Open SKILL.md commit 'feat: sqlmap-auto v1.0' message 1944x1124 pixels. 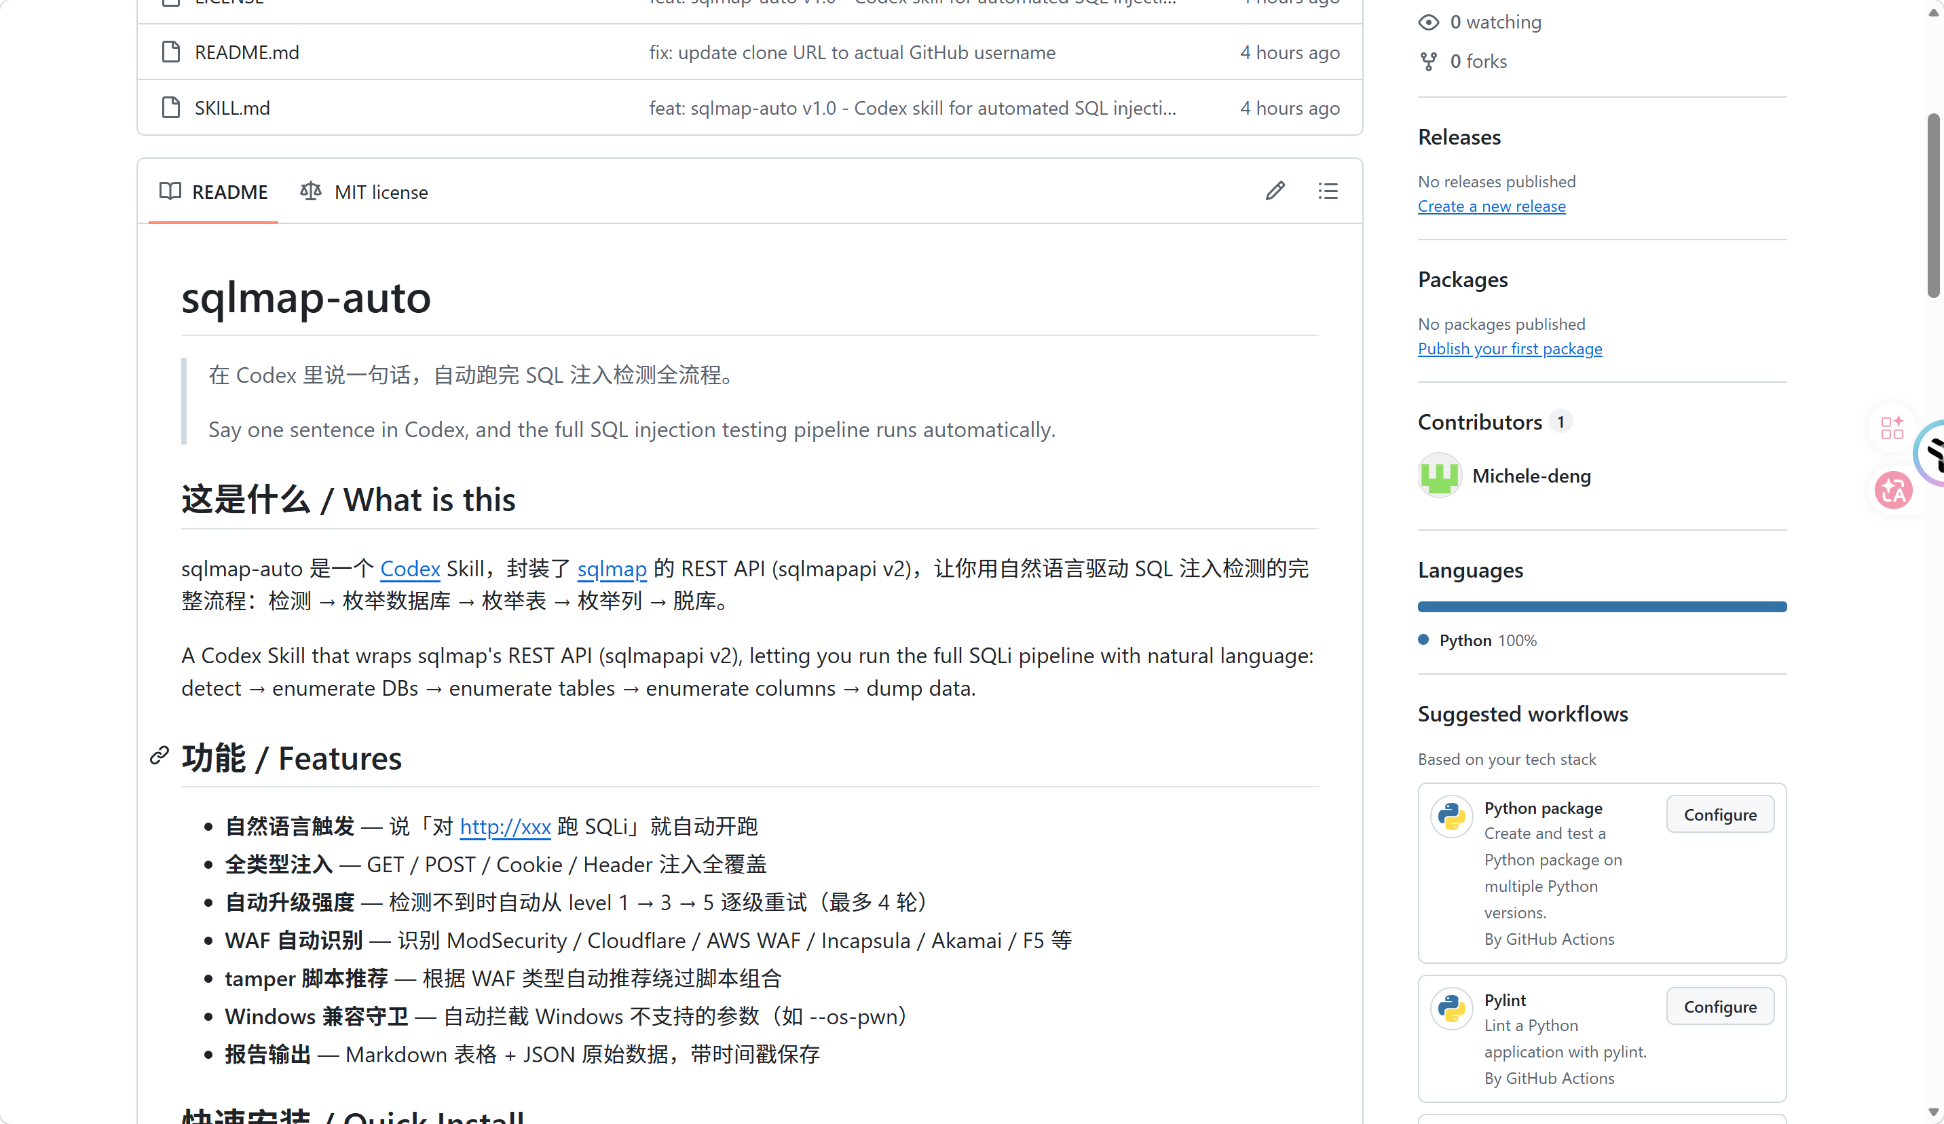point(912,107)
